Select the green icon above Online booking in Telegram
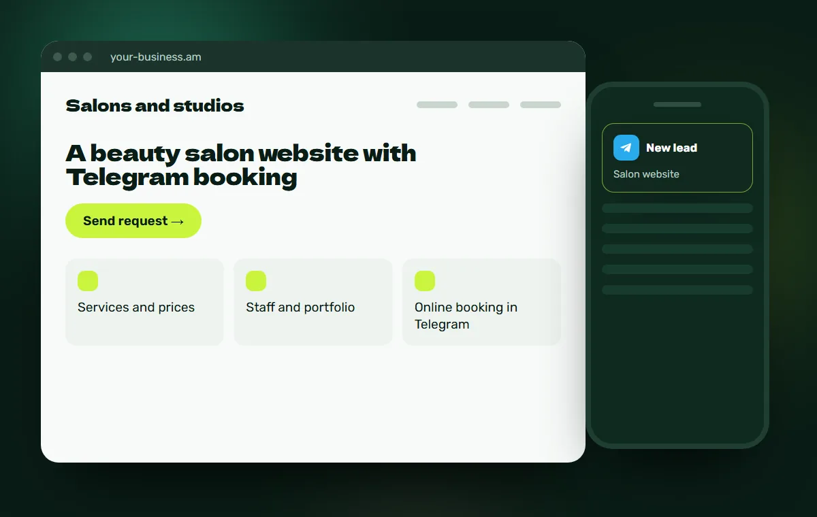817x517 pixels. coord(425,281)
